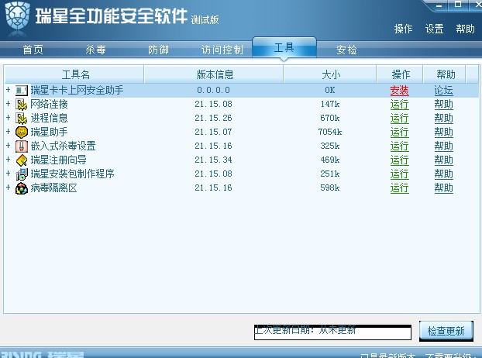Click 运行 for 瑞星助手

pyautogui.click(x=399, y=133)
